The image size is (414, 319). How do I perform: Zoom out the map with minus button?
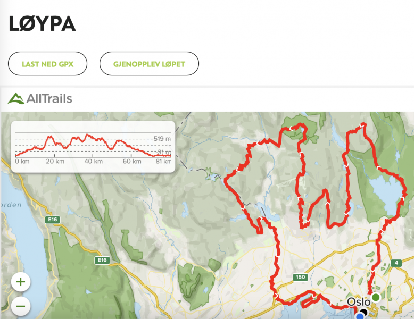coord(21,306)
